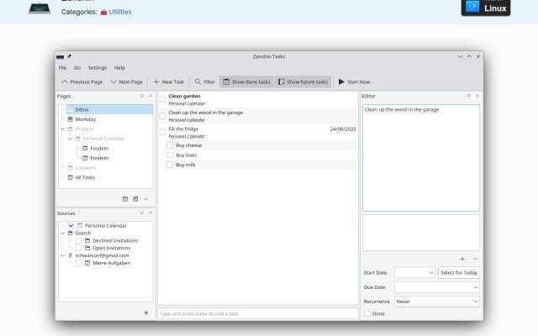The height and width of the screenshot is (336, 538).
Task: Go to Next Page in toolbar
Action: point(127,82)
